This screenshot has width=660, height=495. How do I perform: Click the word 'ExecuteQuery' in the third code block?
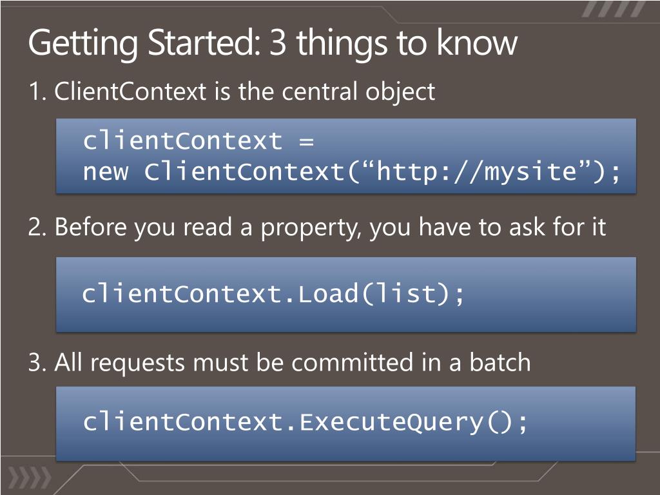(x=391, y=422)
